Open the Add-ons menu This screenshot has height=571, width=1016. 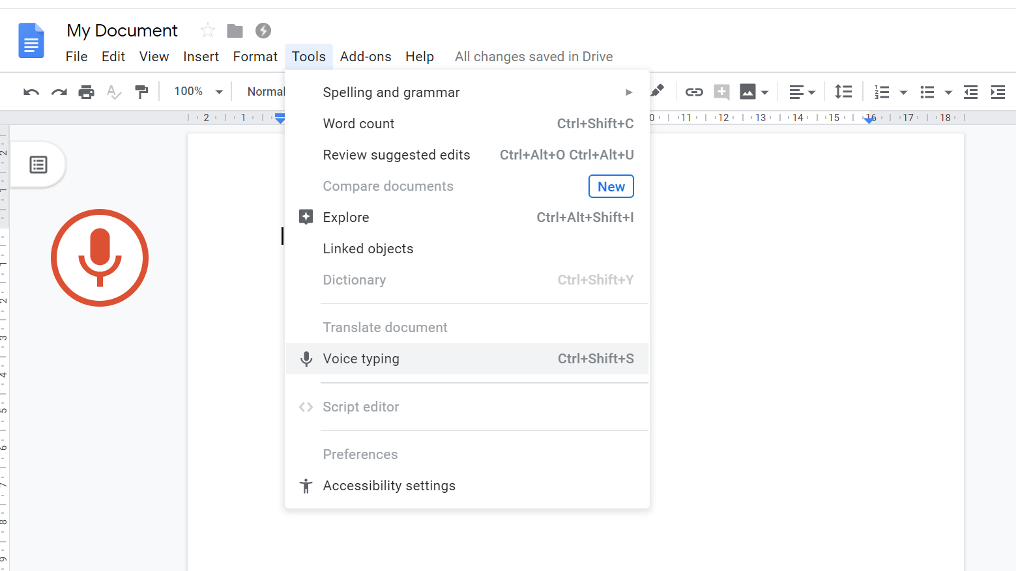(x=366, y=57)
